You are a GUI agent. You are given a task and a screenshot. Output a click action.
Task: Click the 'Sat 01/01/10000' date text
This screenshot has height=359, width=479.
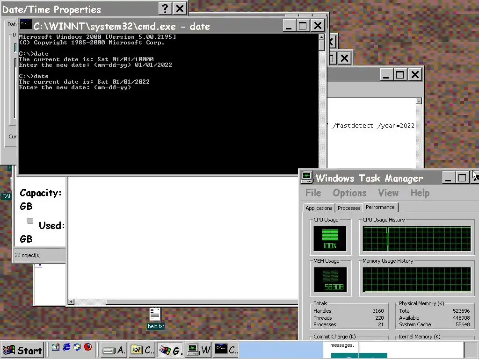coord(125,59)
